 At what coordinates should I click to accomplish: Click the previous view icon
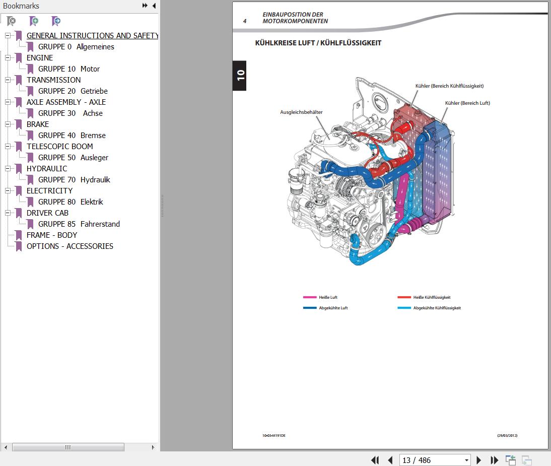point(511,460)
